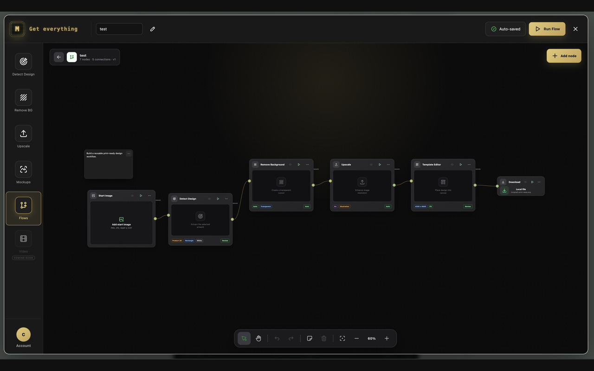This screenshot has height=371, width=594.
Task: Open the Remove Background node options menu
Action: click(307, 165)
